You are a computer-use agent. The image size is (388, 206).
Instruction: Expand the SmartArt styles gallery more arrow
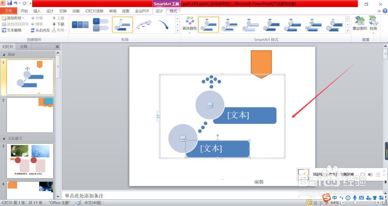(x=347, y=31)
